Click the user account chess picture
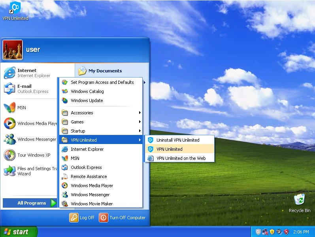The height and width of the screenshot is (237, 315). coord(13,50)
